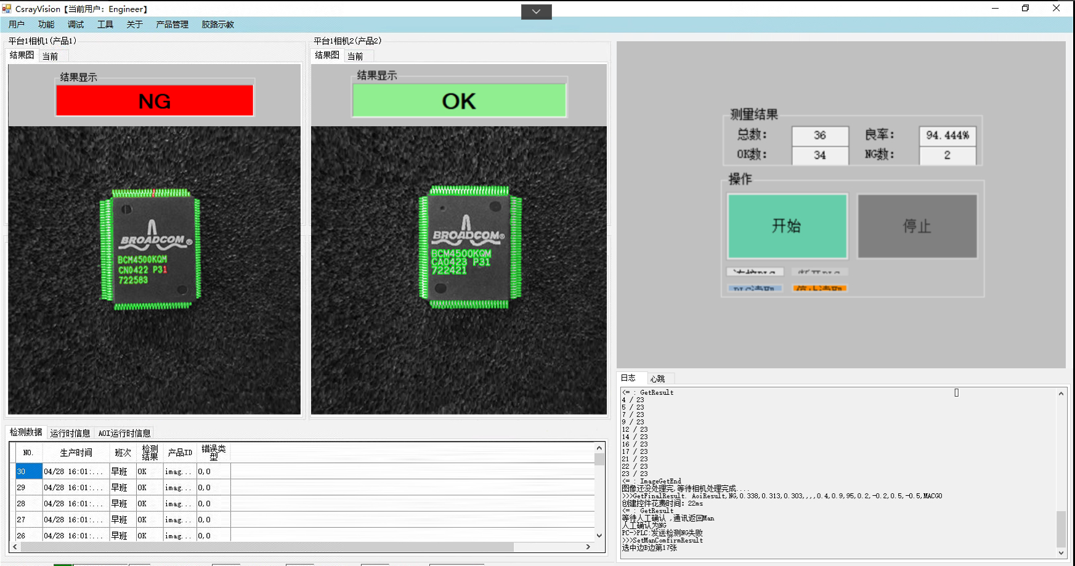Click the 总数 field showing 36
Image resolution: width=1075 pixels, height=566 pixels.
point(819,135)
